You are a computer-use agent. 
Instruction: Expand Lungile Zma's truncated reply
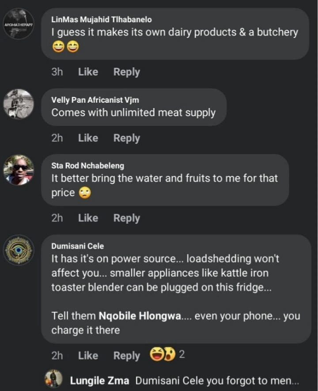coord(217,381)
